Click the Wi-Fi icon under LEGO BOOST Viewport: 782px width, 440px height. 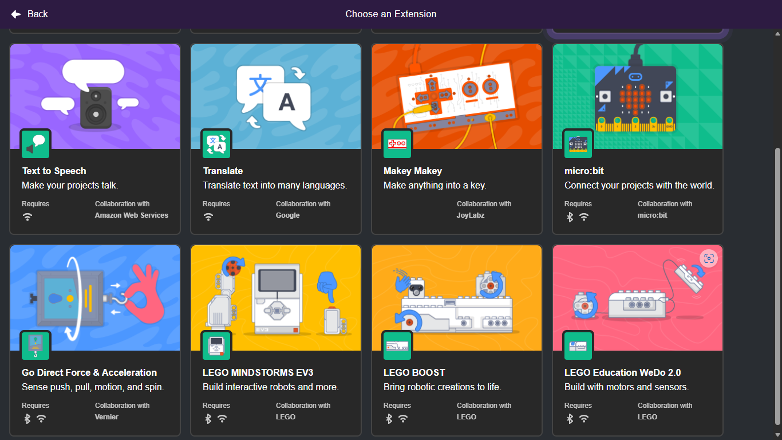tap(403, 419)
